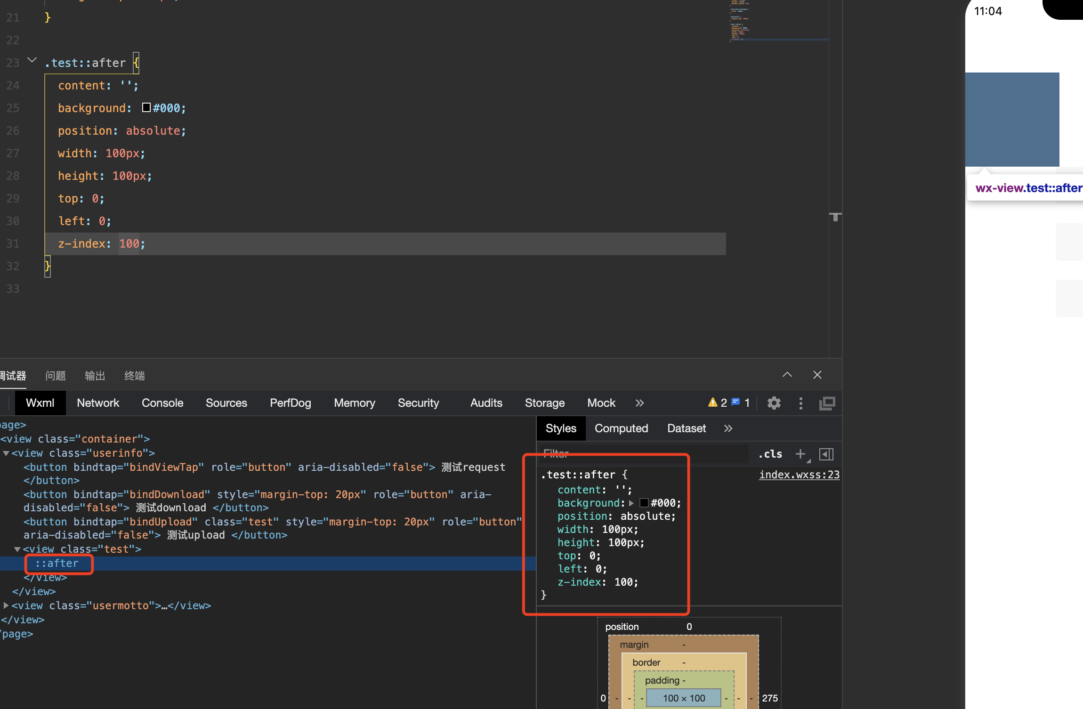Collapse the view class="userinfo" node
The width and height of the screenshot is (1083, 709).
(x=6, y=453)
